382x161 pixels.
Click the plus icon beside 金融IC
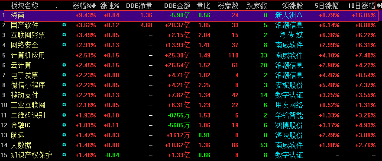(x=64, y=125)
